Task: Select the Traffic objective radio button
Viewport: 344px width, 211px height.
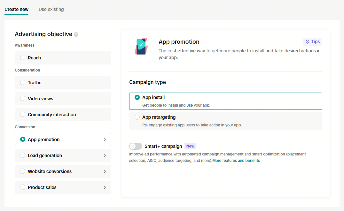Action: [x=23, y=82]
